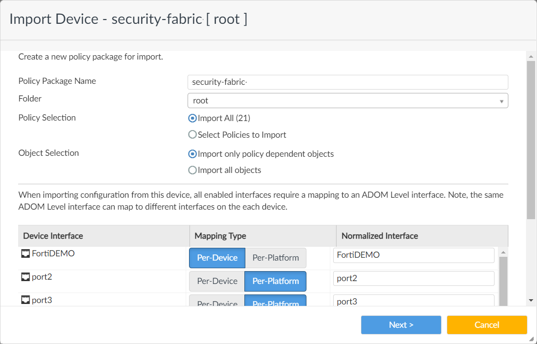537x344 pixels.
Task: Click the port3 device interface name
Action: pos(42,300)
